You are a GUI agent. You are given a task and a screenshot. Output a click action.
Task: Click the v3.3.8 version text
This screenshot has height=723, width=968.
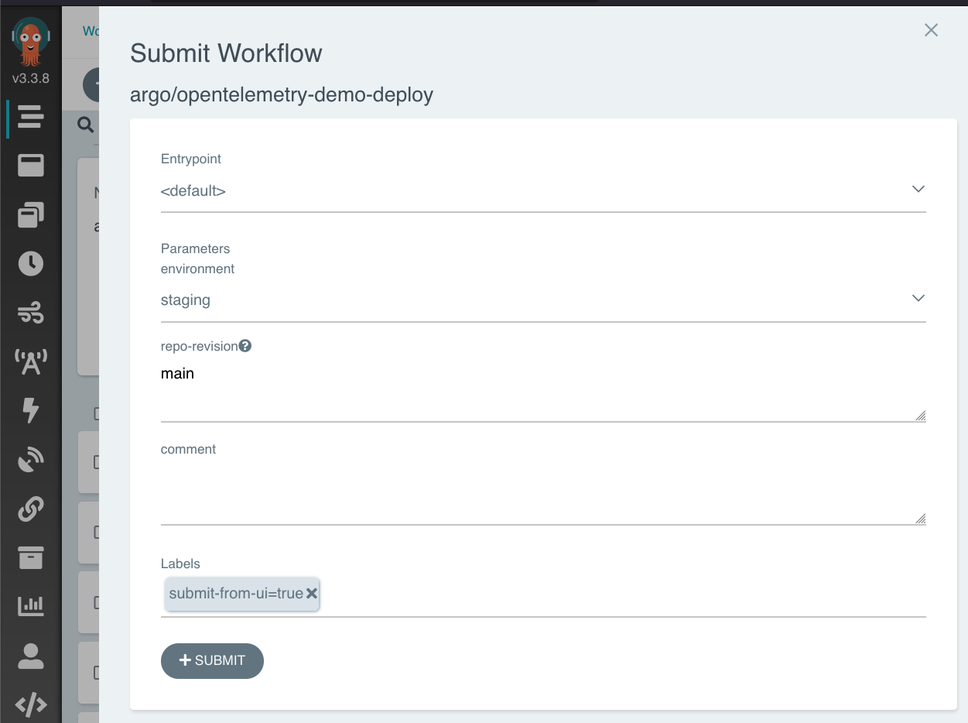tap(31, 78)
